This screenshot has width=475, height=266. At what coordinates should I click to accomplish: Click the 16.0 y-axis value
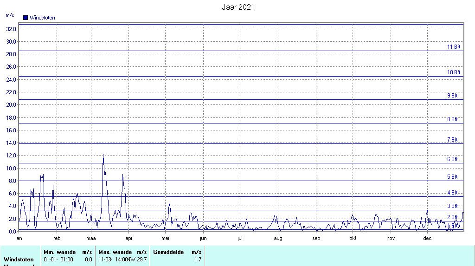11,130
